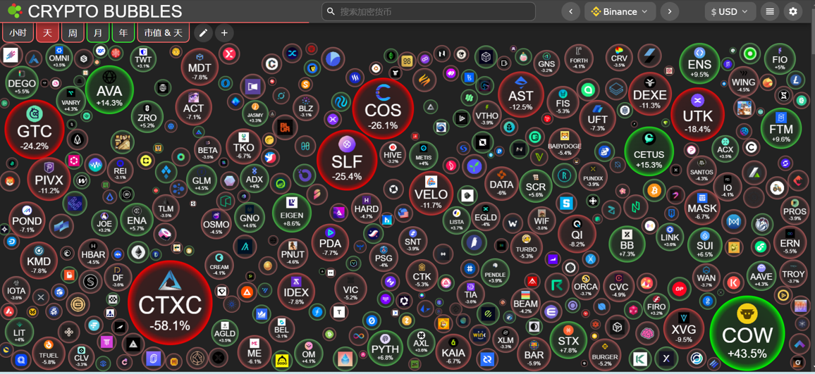Select the ENS +9.5% bubble
This screenshot has height=374, width=815.
(699, 64)
